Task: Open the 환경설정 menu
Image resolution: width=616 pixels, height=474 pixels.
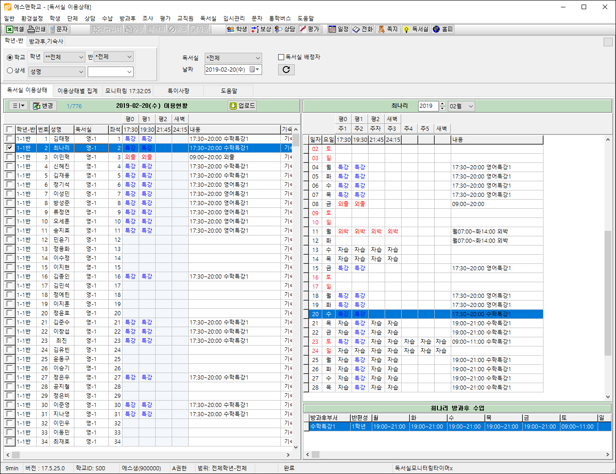Action: coord(32,18)
